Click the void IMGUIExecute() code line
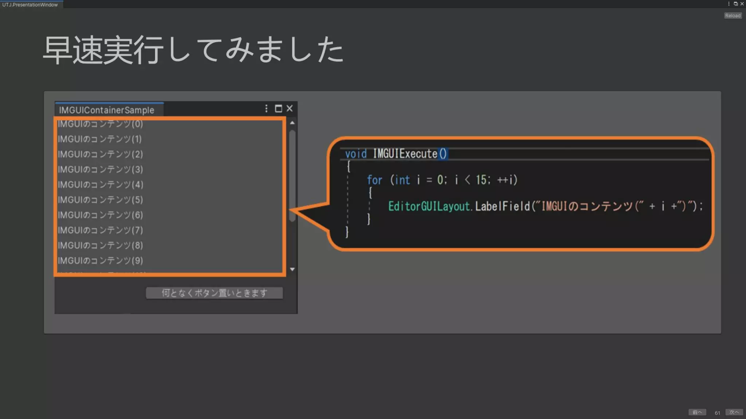746x419 pixels. [396, 154]
